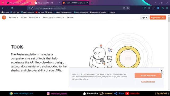Click the address bar URL field
This screenshot has width=170, height=96.
pos(78,8)
